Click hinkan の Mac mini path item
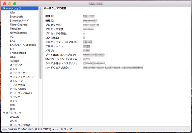This screenshot has height=133, width=192. pyautogui.click(x=29, y=129)
